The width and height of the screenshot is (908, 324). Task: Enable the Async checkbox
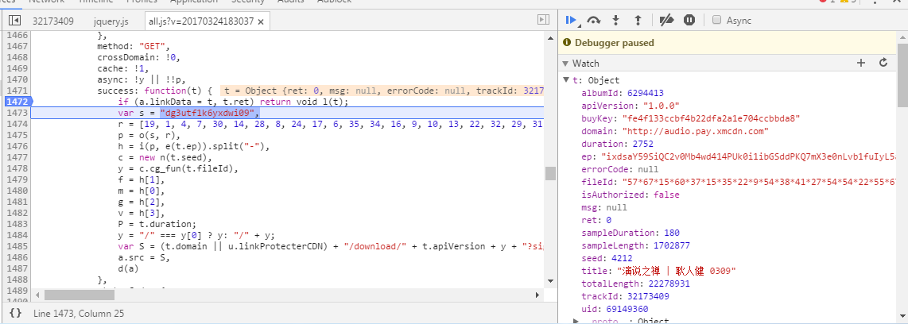pos(716,21)
